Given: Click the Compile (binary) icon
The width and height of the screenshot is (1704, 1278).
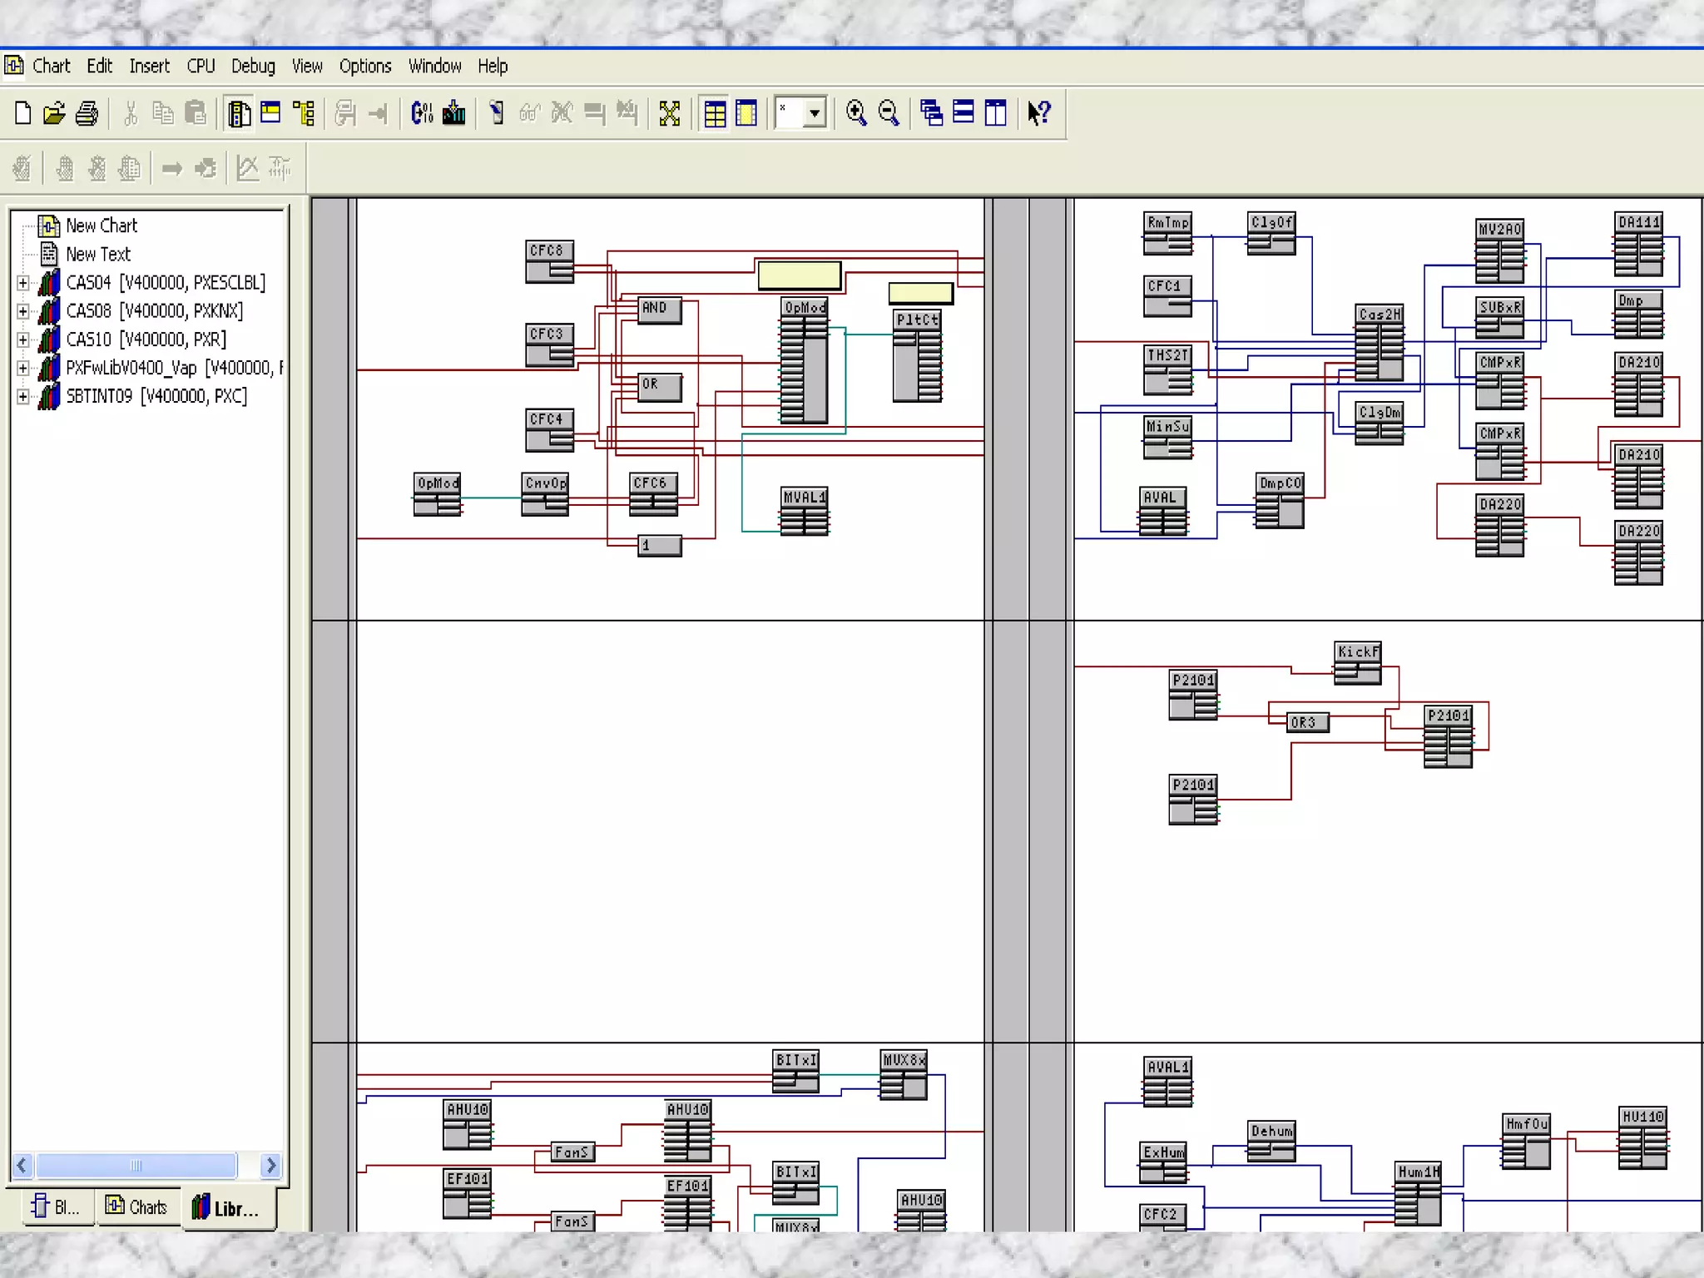Looking at the screenshot, I should click(x=422, y=113).
